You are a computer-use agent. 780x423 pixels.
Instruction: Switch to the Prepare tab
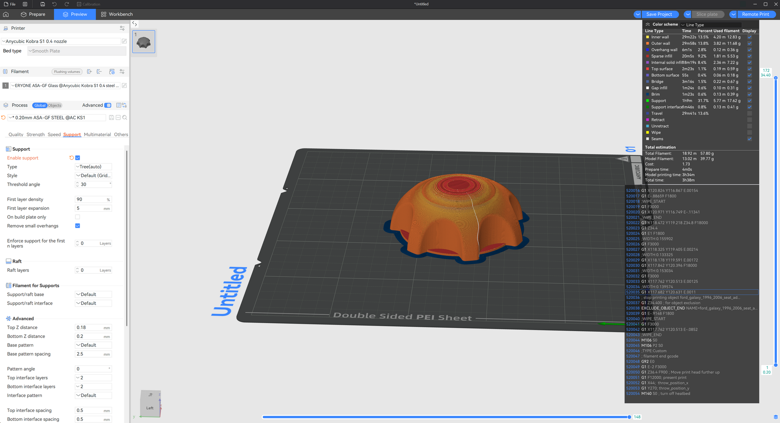point(33,14)
